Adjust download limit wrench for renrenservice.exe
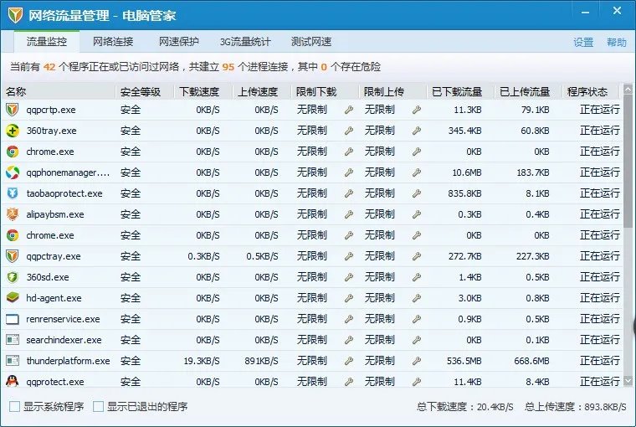This screenshot has width=636, height=427. [348, 319]
